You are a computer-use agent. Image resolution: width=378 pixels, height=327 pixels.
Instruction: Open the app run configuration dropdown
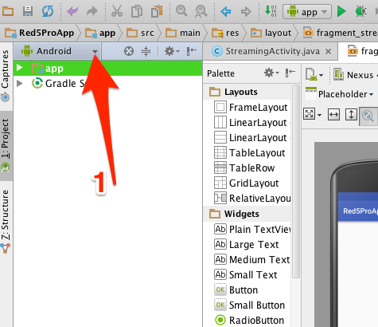coord(307,12)
